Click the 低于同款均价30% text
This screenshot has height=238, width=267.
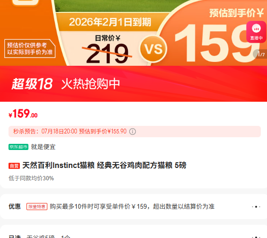[x=31, y=178]
